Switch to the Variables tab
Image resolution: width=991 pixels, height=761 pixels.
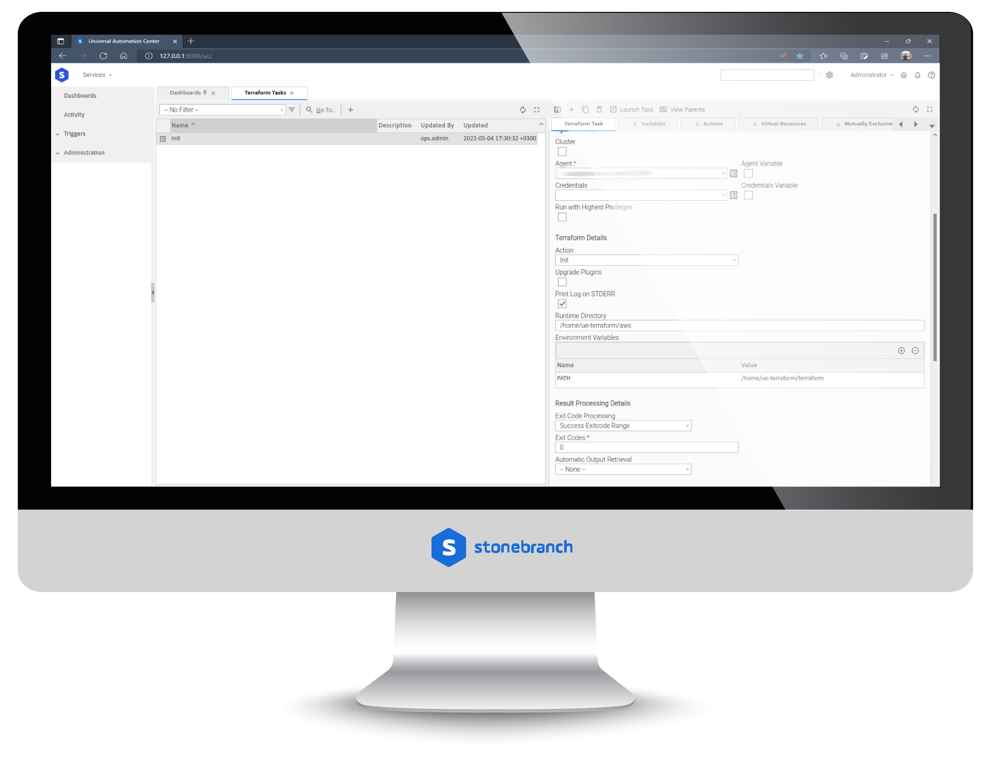653,123
